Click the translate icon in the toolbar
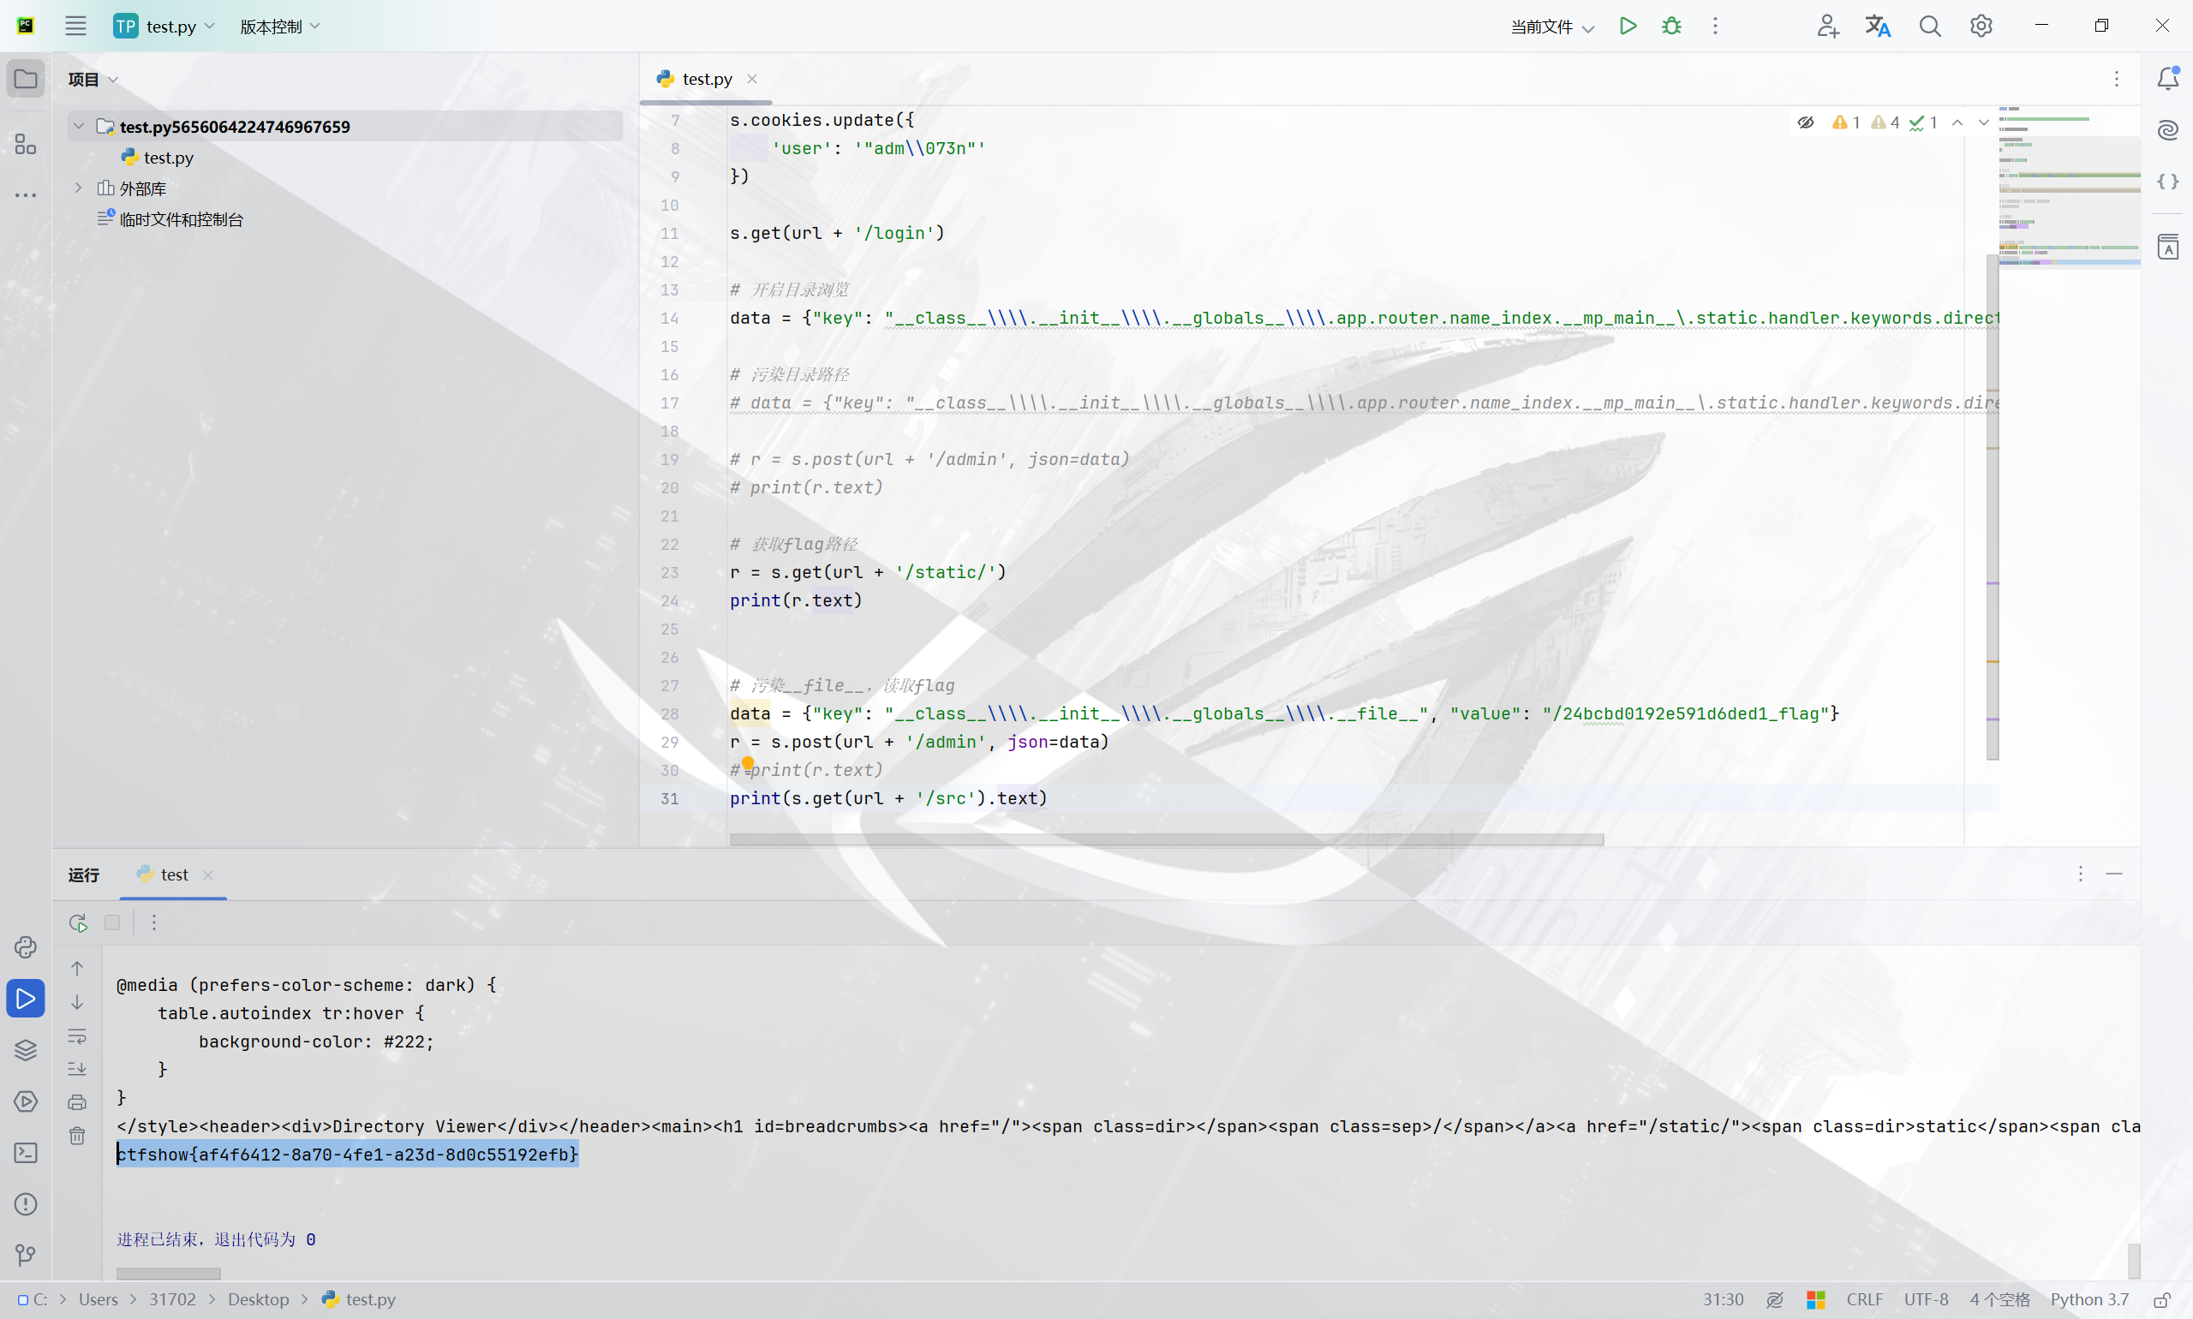The width and height of the screenshot is (2193, 1319). point(1878,26)
